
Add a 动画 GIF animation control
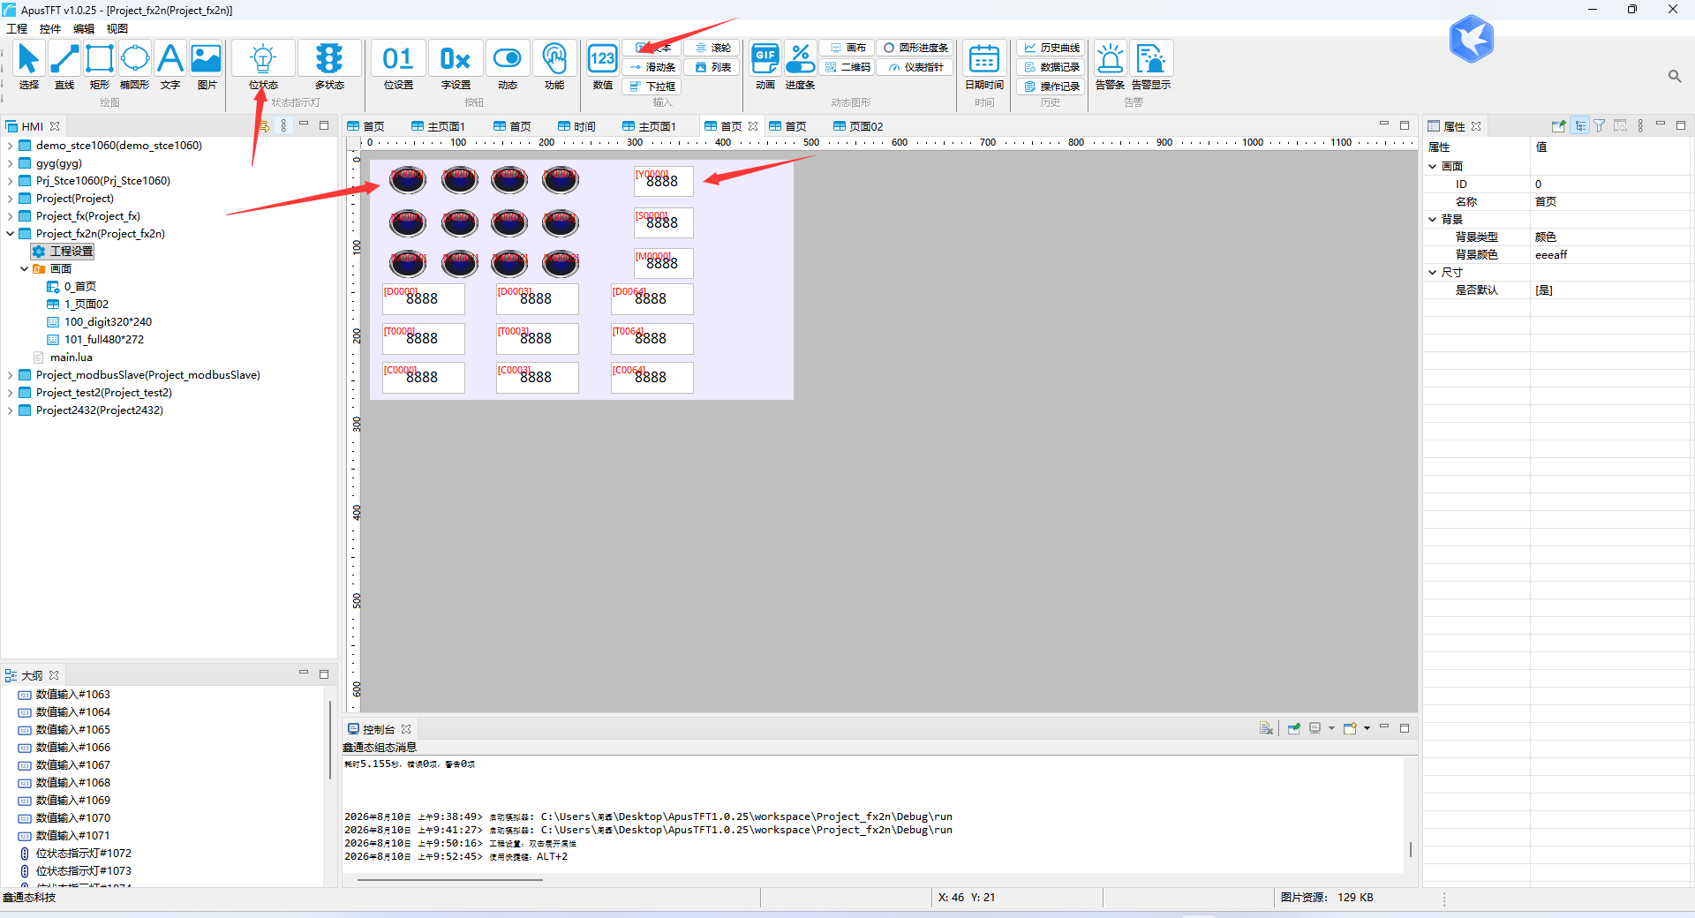pyautogui.click(x=765, y=66)
